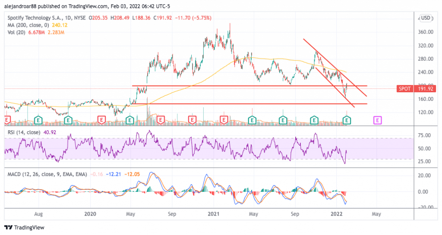Click the 25.00 RSI axis label

[424, 162]
